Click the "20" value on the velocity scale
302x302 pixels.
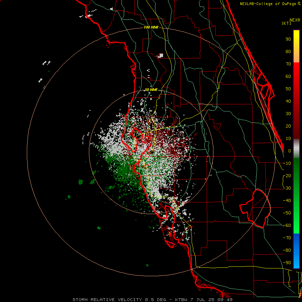coord(288,126)
